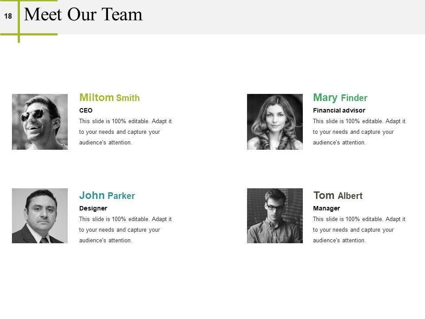Select the "CEO" job title
Screen dimensions: 425x319
pyautogui.click(x=86, y=110)
